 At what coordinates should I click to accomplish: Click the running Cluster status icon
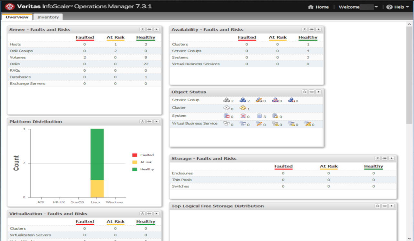point(243,108)
